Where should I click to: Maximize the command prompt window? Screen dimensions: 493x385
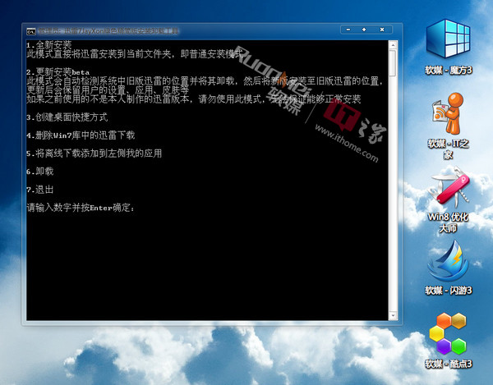click(x=364, y=30)
